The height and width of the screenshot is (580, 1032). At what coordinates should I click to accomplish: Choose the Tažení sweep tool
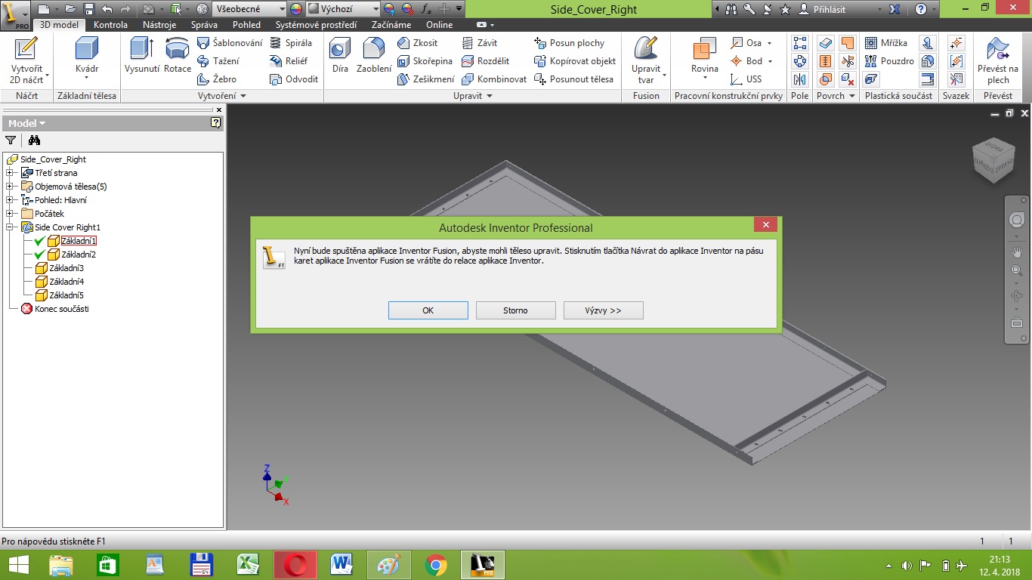tap(218, 61)
